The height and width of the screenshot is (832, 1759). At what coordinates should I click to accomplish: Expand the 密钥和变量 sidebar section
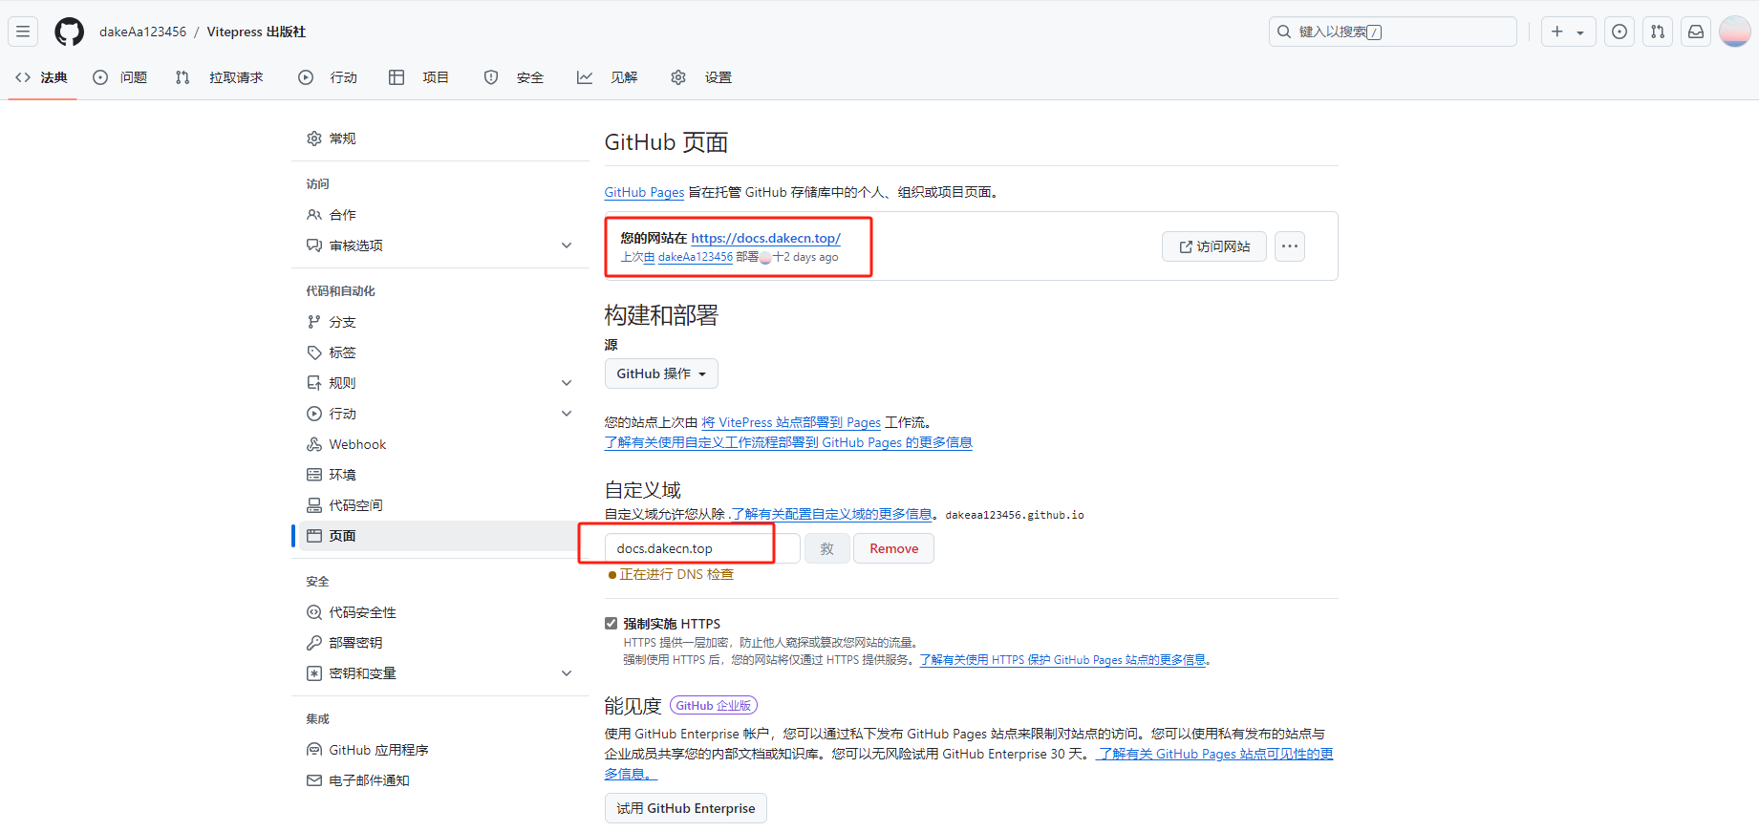(567, 673)
